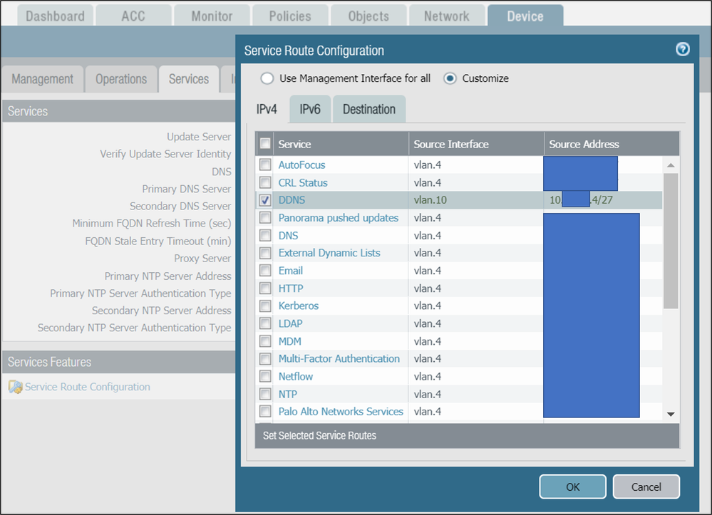Screen dimensions: 712x515
Task: Open the Multi-Factor Authentication link
Action: pyautogui.click(x=339, y=359)
